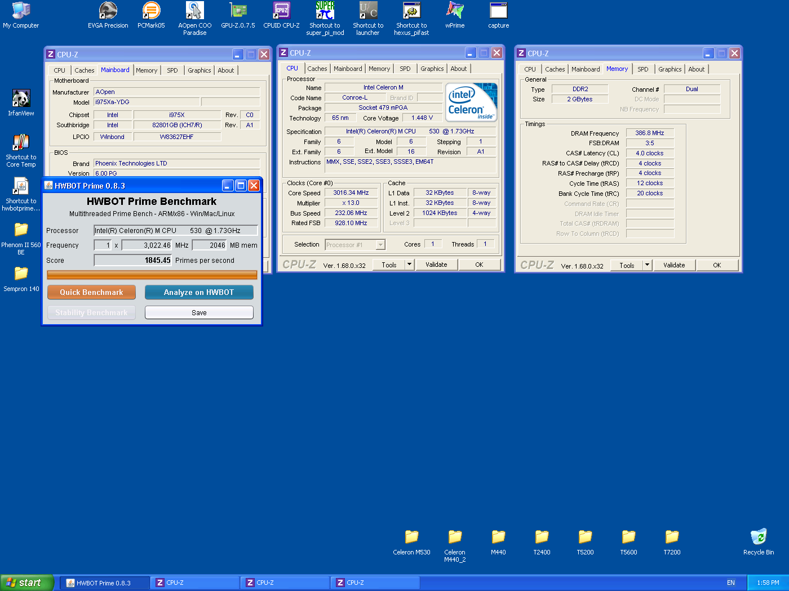The height and width of the screenshot is (591, 789).
Task: Click the Intel Celeron inside logo
Action: pyautogui.click(x=471, y=102)
